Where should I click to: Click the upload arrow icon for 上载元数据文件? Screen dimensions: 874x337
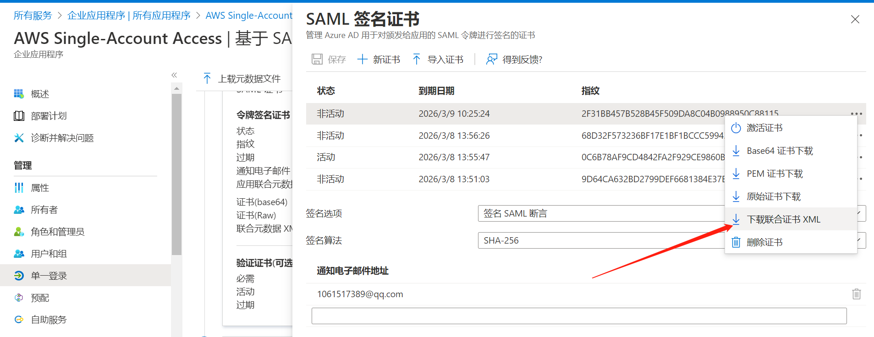click(207, 78)
